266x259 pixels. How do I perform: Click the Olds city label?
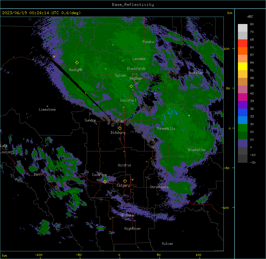[120, 121]
